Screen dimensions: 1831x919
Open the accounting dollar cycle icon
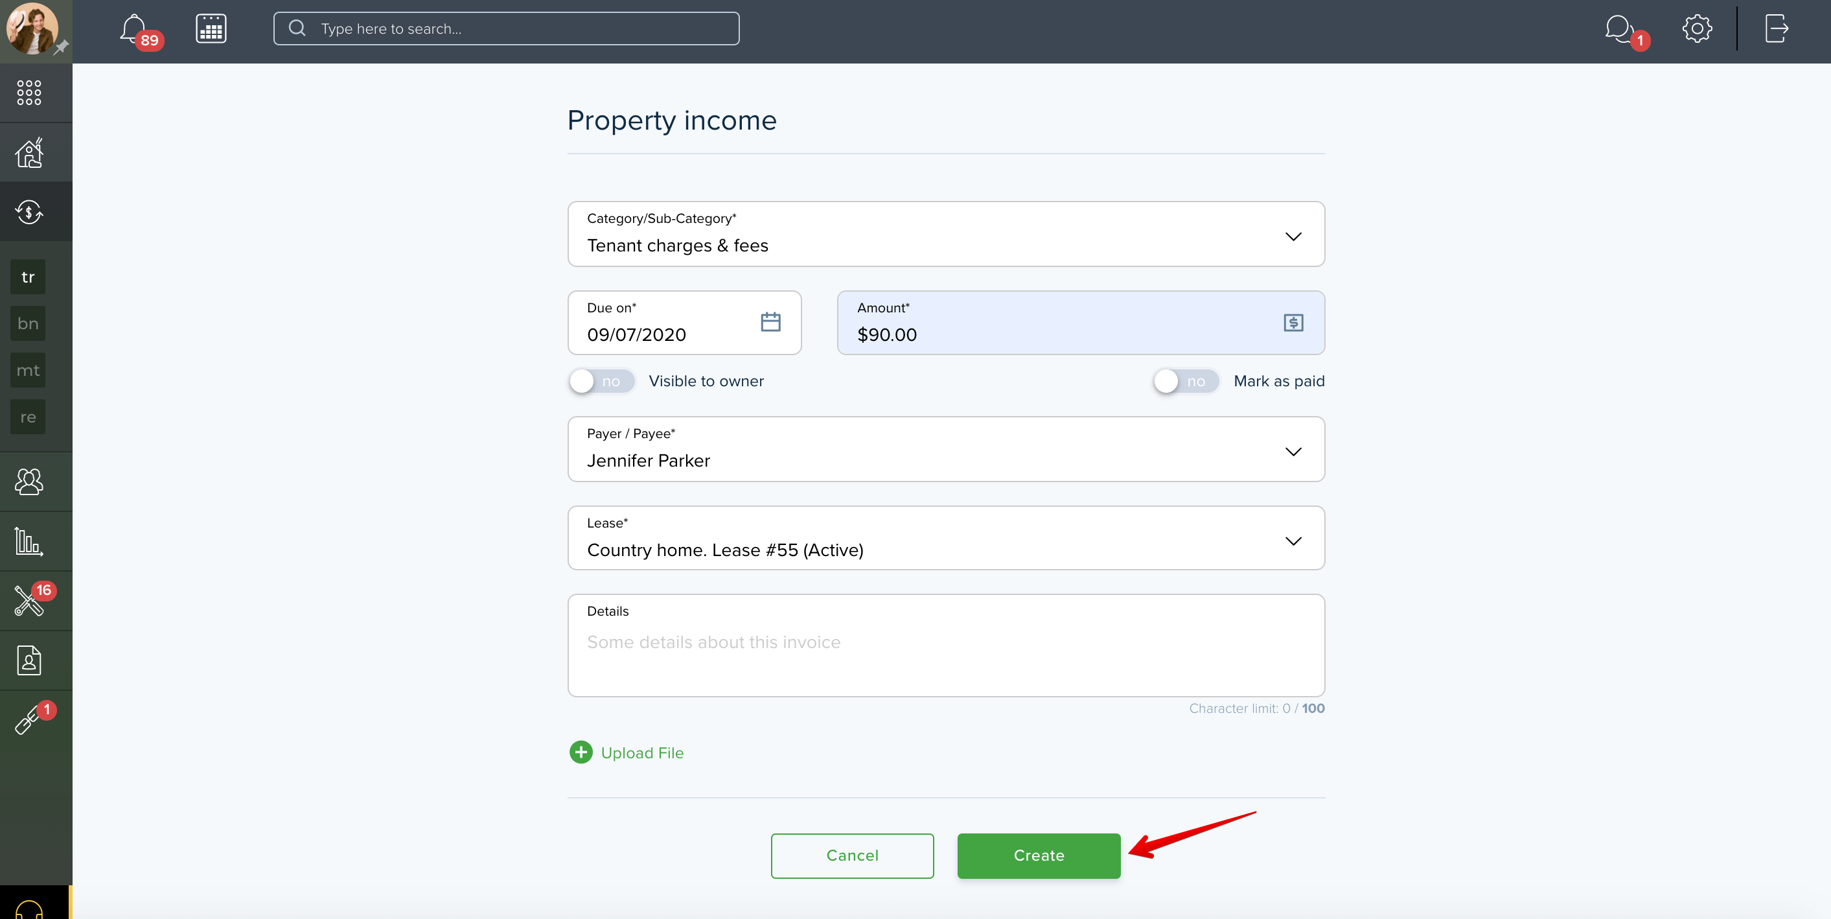pos(29,211)
